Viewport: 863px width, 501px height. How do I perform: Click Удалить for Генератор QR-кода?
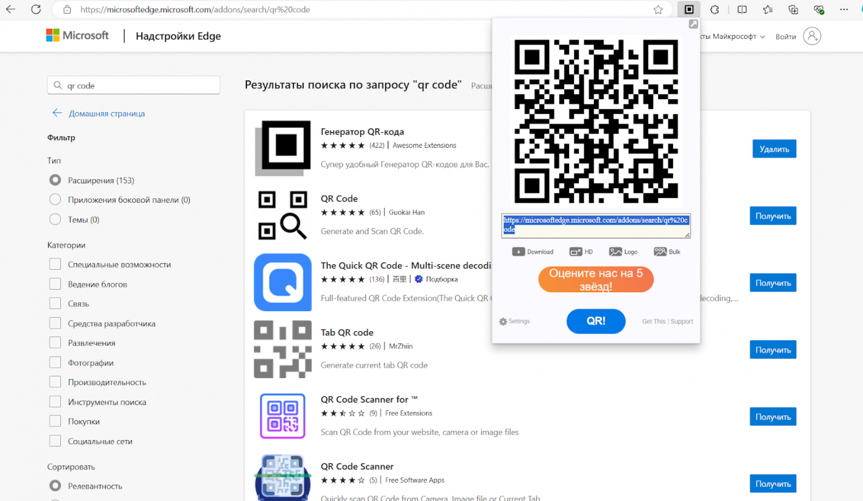point(774,149)
